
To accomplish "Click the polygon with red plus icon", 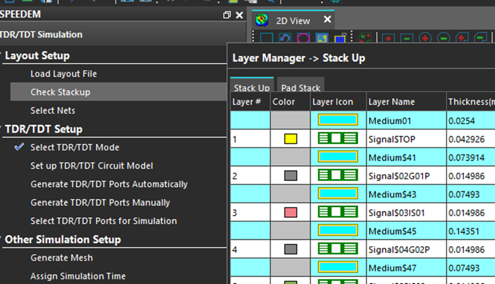I will [462, 38].
